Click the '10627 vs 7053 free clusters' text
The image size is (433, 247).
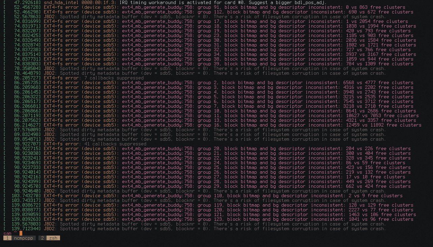coord(381,115)
